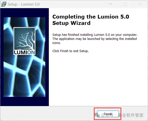
Task: Click the "Setup has finished installing" paragraph
Action: click(x=95, y=39)
